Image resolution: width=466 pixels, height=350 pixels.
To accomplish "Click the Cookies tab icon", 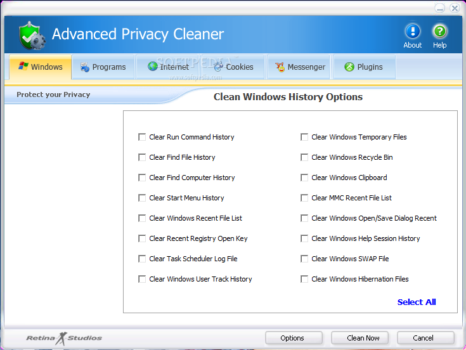I will (219, 67).
